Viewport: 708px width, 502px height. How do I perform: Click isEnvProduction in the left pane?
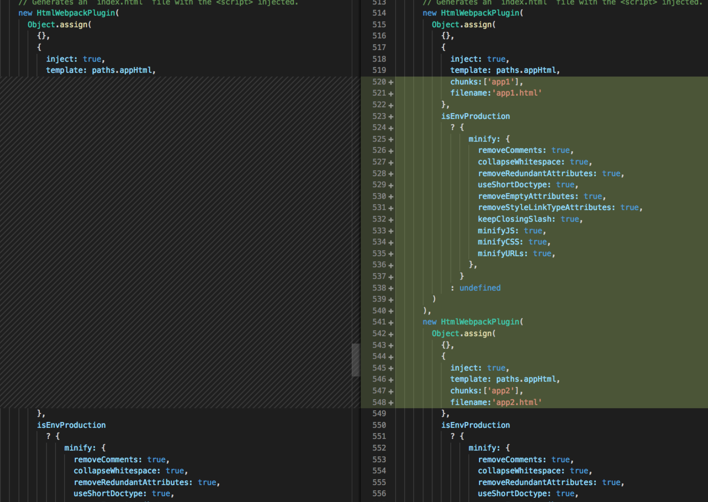point(71,425)
